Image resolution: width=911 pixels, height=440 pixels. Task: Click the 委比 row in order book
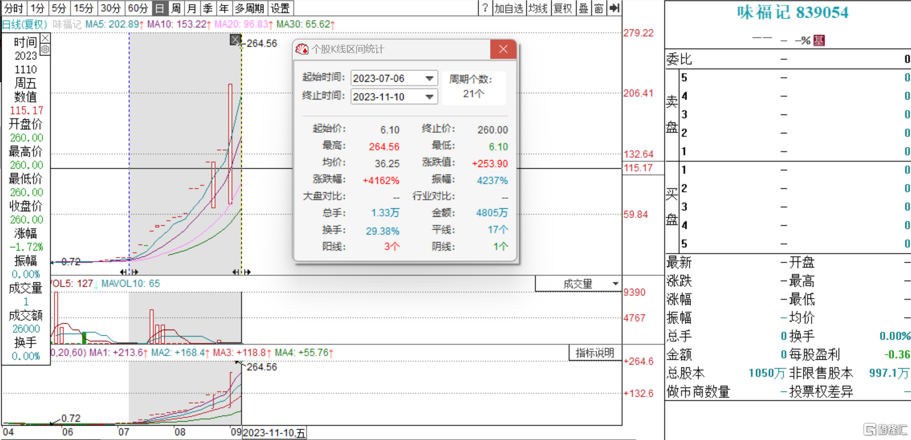pyautogui.click(x=788, y=59)
